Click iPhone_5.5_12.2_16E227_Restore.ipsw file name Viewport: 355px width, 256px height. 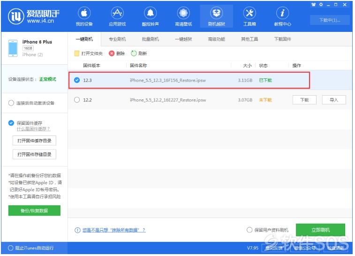(x=168, y=100)
